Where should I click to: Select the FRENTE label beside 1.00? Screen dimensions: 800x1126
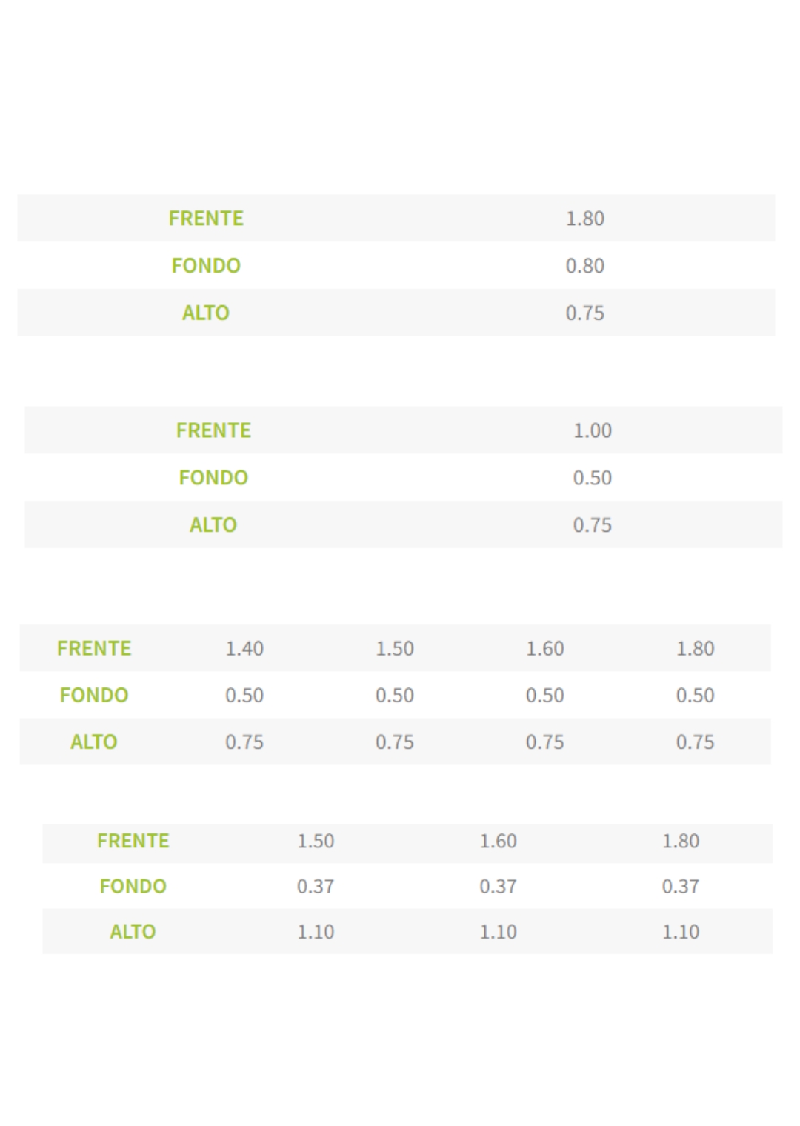213,430
